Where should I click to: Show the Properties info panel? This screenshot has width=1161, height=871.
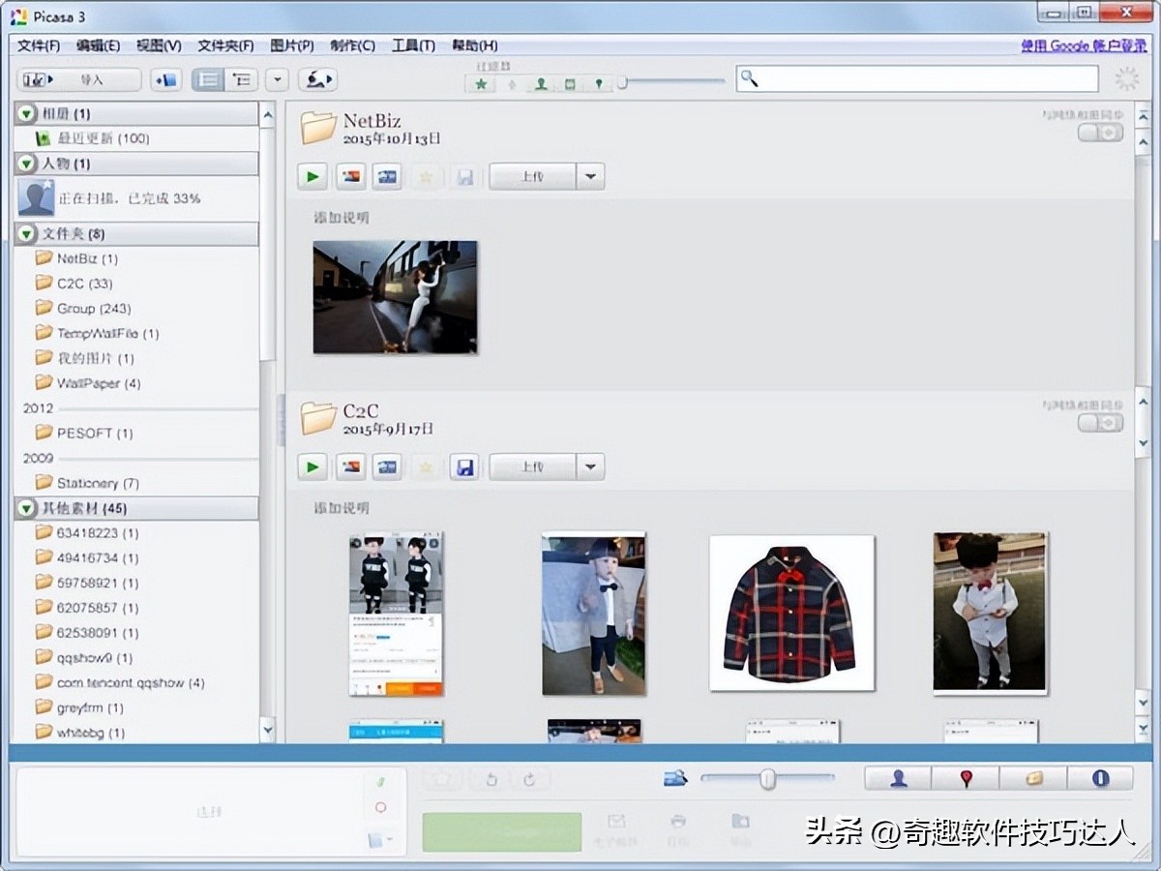click(x=1100, y=778)
